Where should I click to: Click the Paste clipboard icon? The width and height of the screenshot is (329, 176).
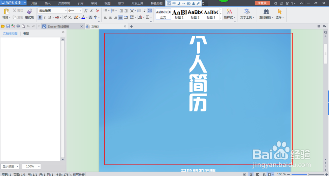(x=6, y=11)
